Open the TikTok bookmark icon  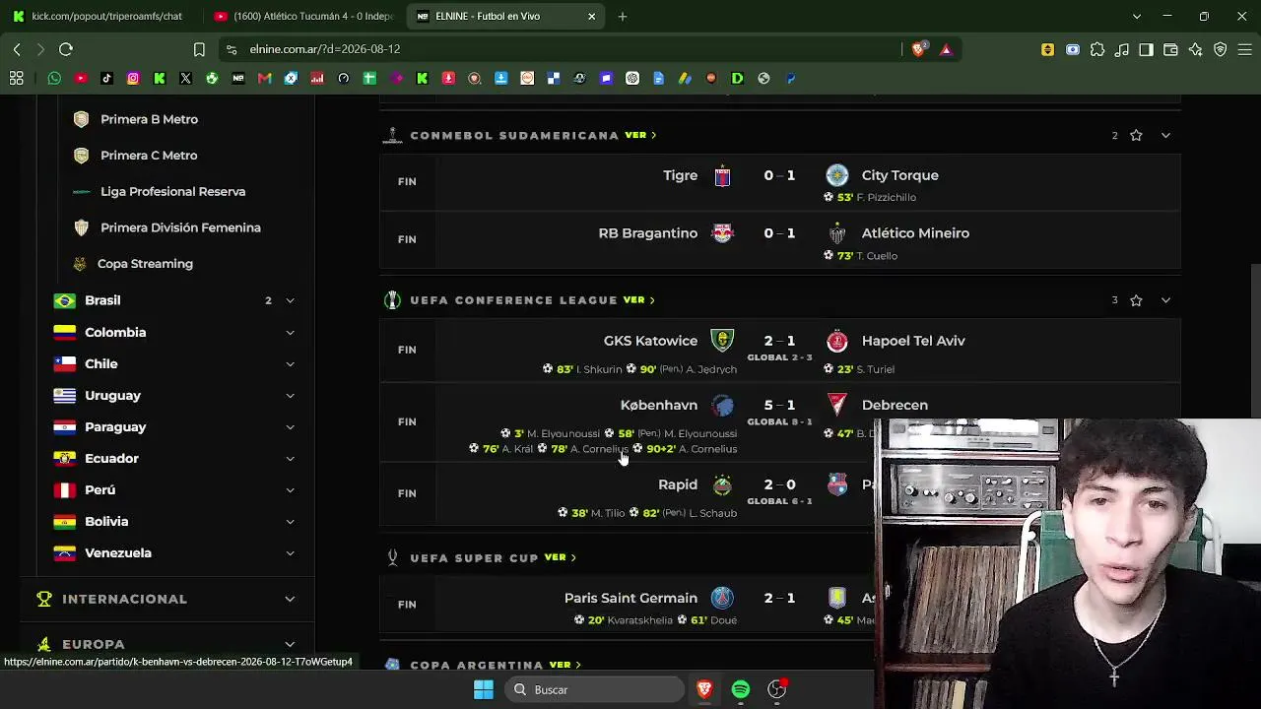pos(107,79)
